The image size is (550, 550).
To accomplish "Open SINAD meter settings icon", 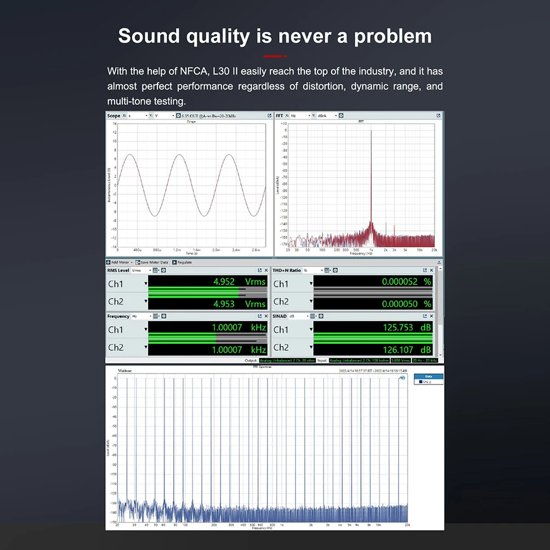I will tap(321, 316).
